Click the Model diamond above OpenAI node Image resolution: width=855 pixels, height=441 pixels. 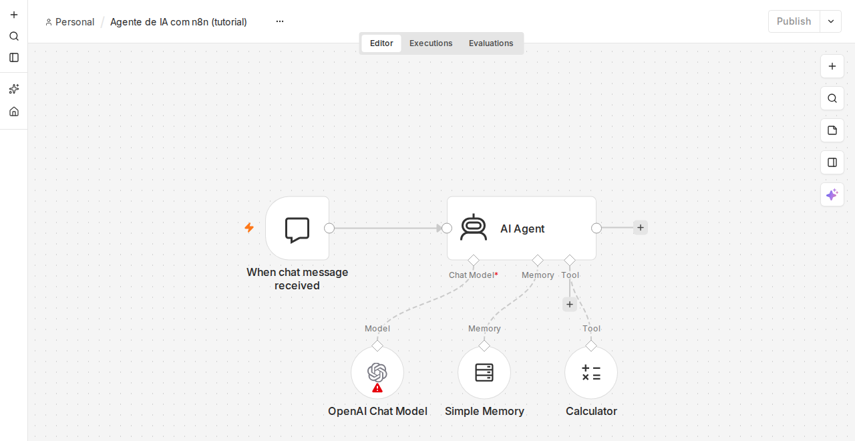[377, 345]
